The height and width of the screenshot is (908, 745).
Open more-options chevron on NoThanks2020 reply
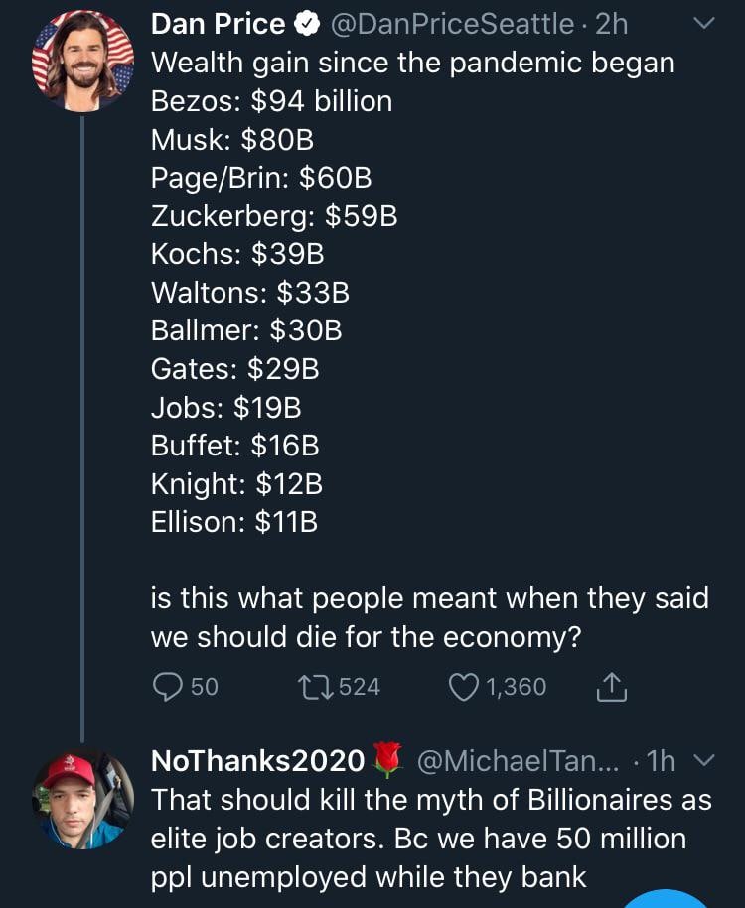tap(702, 761)
